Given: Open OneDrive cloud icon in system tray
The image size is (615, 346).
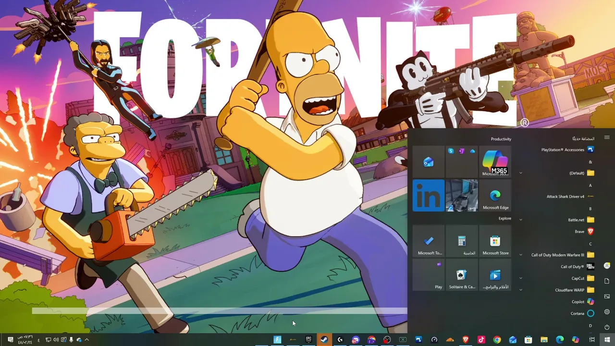Looking at the screenshot, I should pyautogui.click(x=79, y=340).
